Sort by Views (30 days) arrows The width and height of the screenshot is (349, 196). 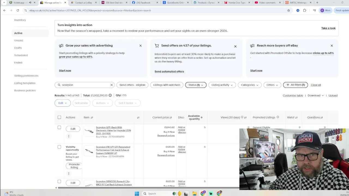click(x=245, y=118)
